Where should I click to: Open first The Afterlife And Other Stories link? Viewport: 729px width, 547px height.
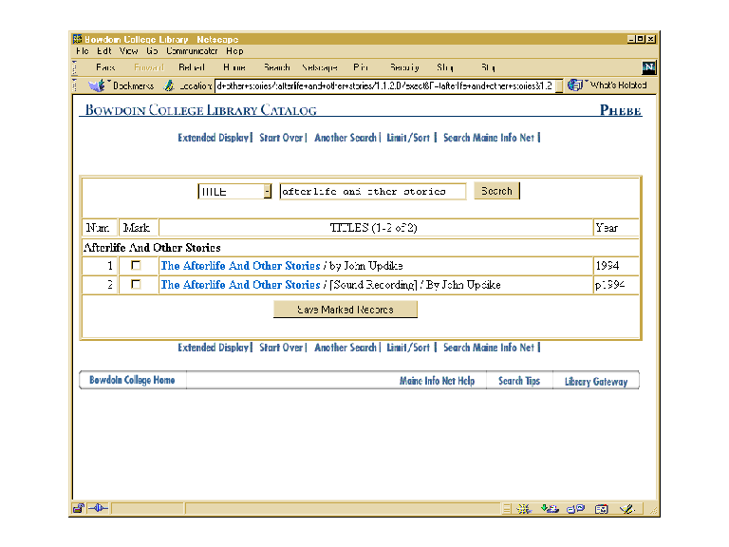(240, 266)
